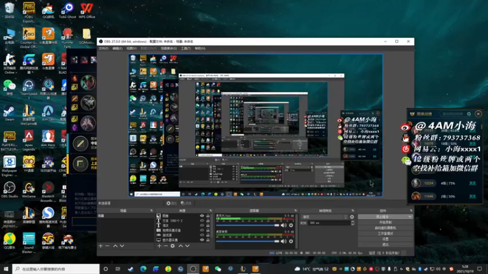Open Windows Start menu
The width and height of the screenshot is (488, 274).
point(6,269)
